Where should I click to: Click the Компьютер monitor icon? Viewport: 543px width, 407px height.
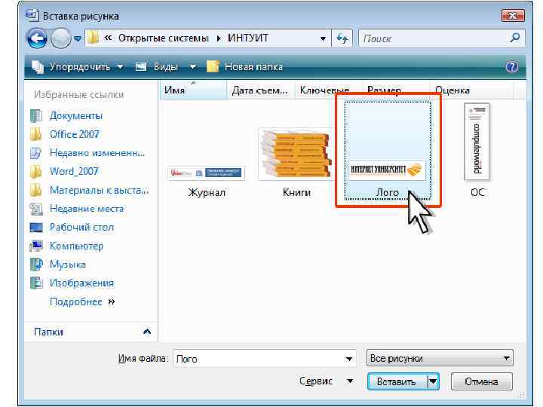tap(36, 246)
